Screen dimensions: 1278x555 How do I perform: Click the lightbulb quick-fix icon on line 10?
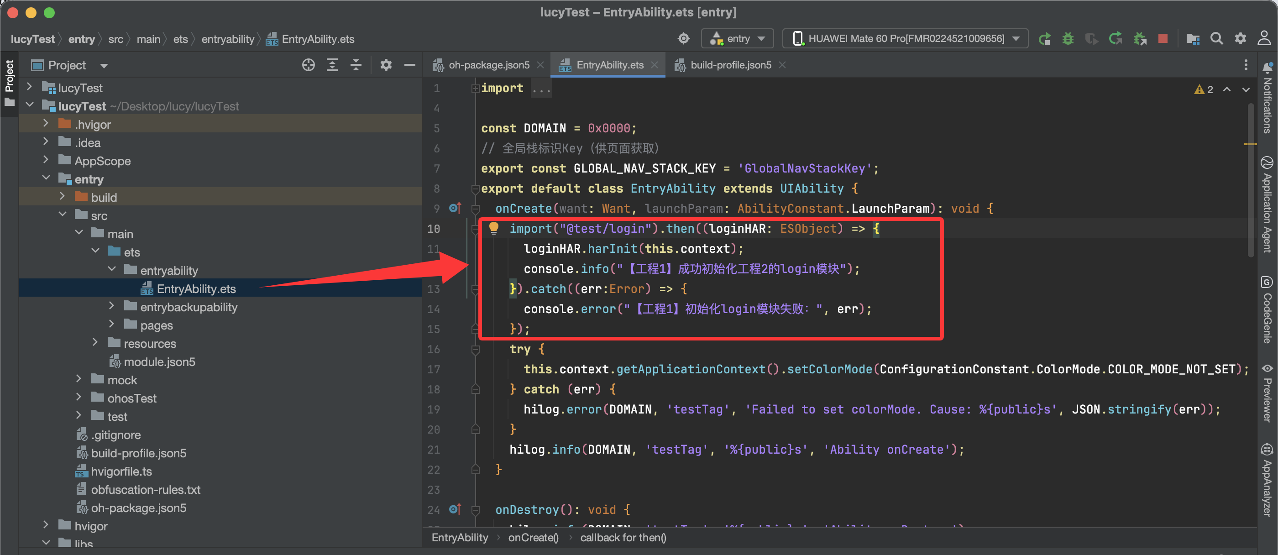494,228
